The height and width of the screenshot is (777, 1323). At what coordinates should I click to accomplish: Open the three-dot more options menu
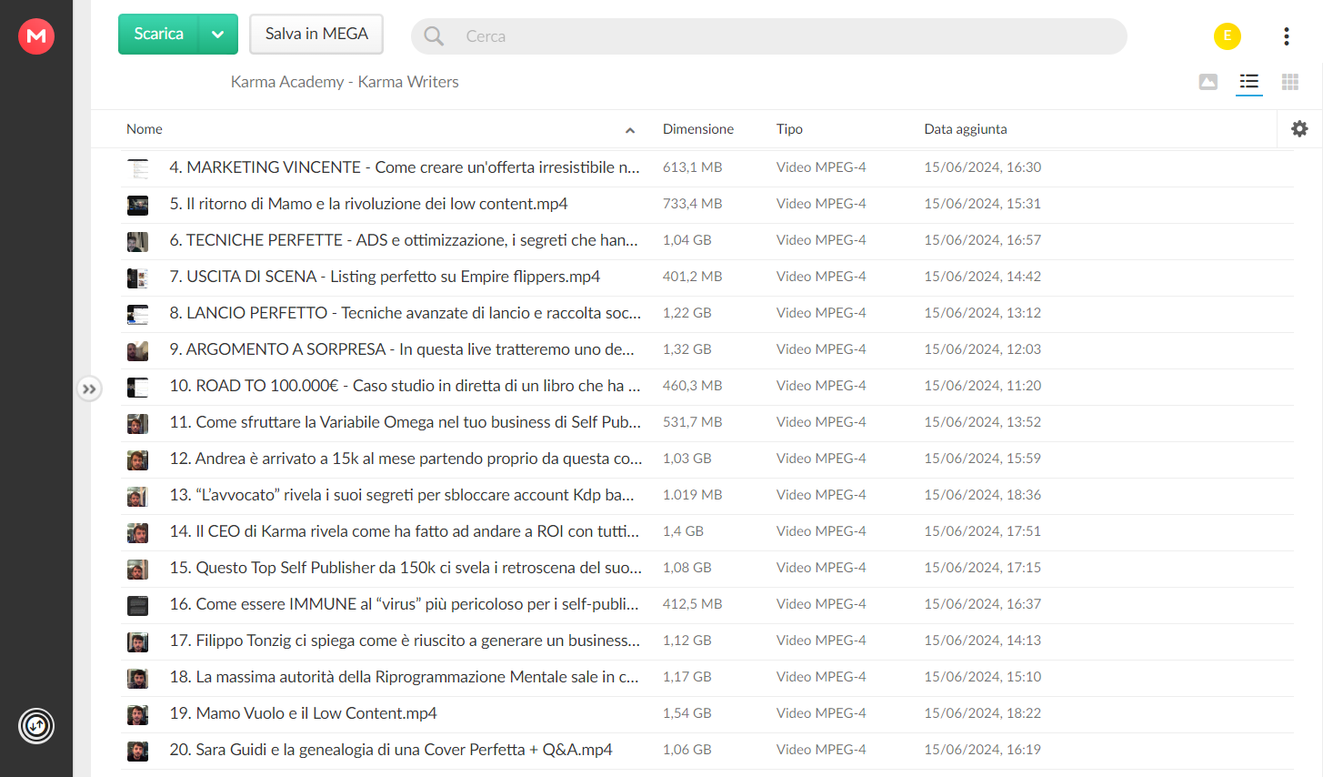(x=1287, y=36)
